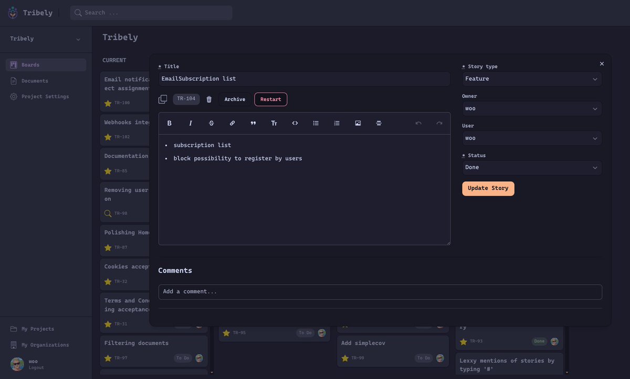Open the Lexxy mentions of stories card
630x379 pixels.
tap(509, 364)
